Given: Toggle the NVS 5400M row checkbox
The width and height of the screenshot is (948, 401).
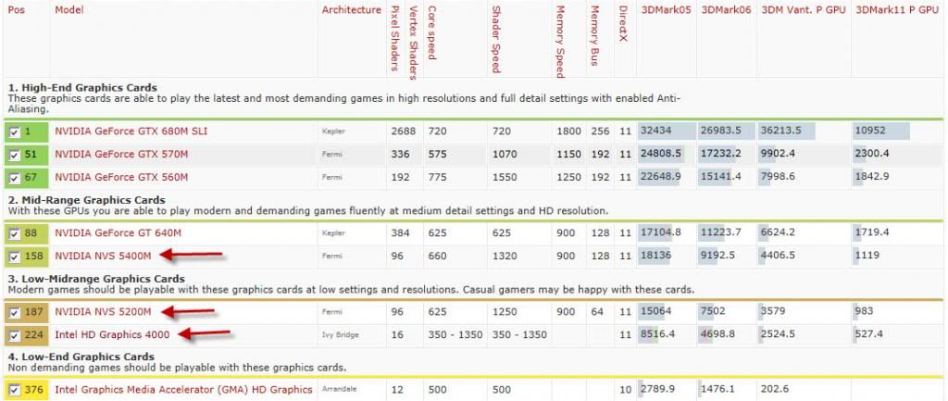Looking at the screenshot, I should tap(15, 257).
